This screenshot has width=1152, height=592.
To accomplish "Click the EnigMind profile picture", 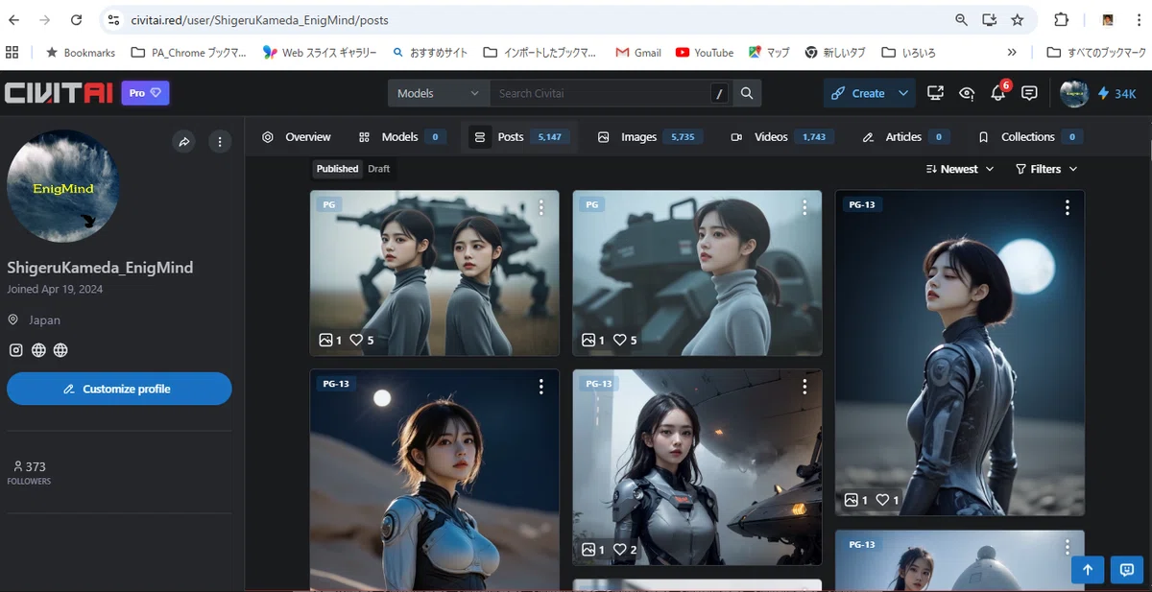I will pyautogui.click(x=63, y=186).
